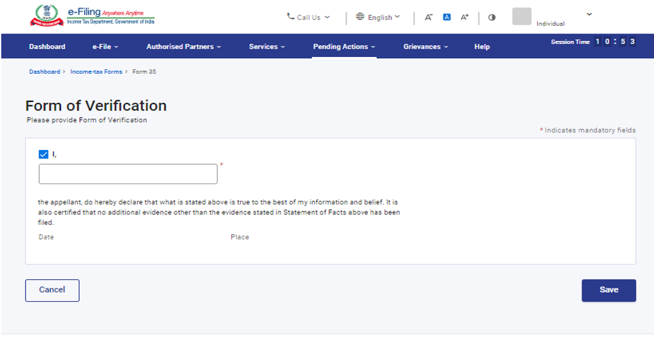
Task: Open the Authorised Partners menu
Action: [183, 46]
